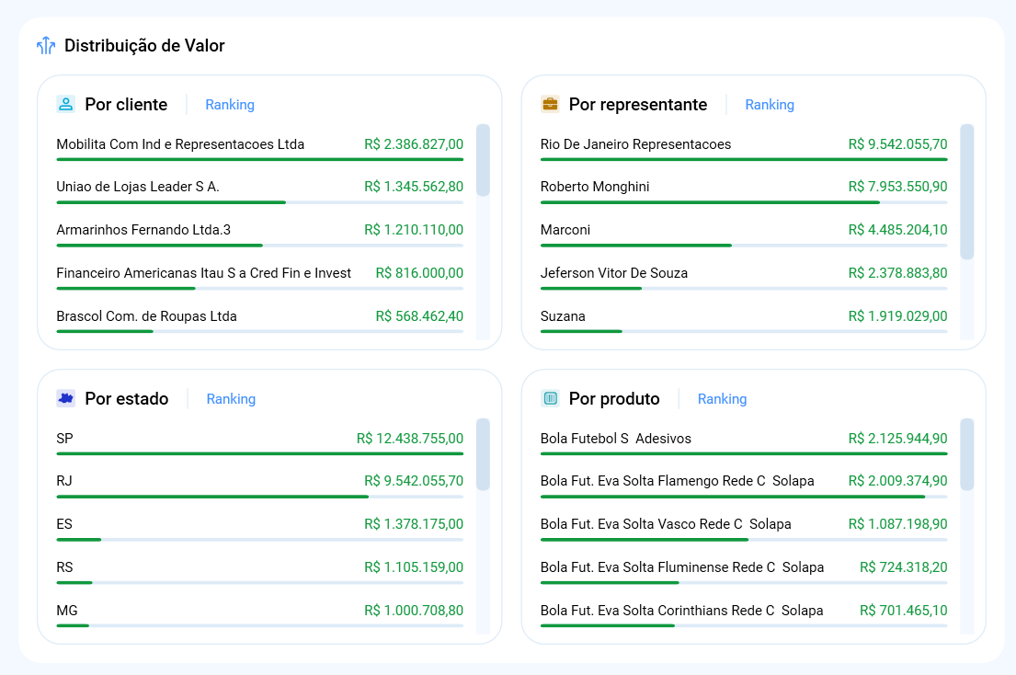Select Uniao de Lojas Leader S A.
This screenshot has width=1016, height=675.
click(x=138, y=187)
